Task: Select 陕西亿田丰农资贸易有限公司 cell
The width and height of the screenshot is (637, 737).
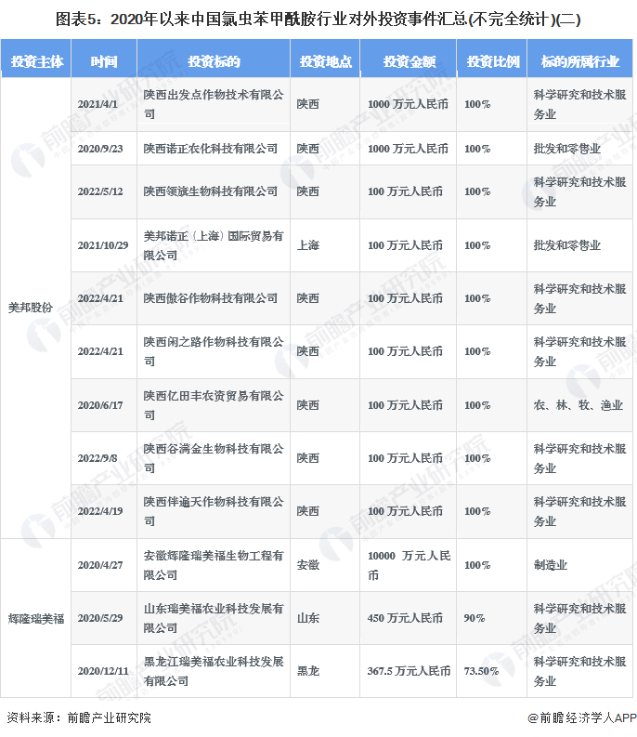Action: click(214, 405)
